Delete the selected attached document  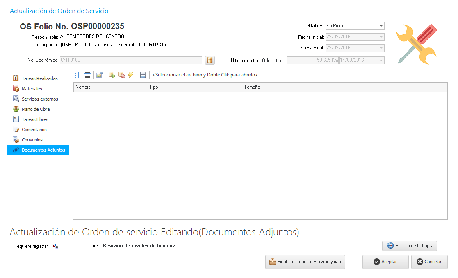click(x=121, y=75)
